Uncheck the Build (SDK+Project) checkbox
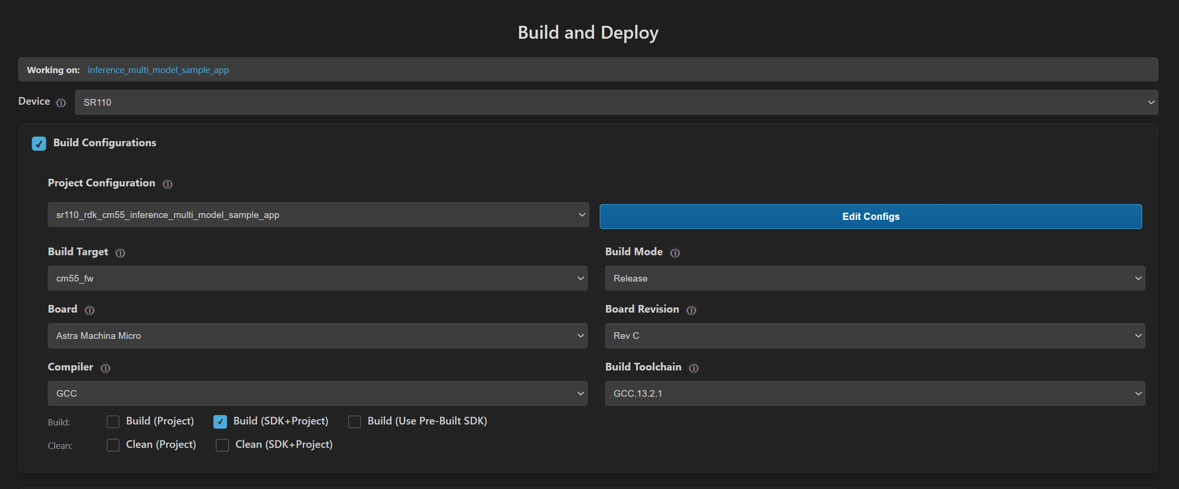This screenshot has height=489, width=1179. [220, 422]
